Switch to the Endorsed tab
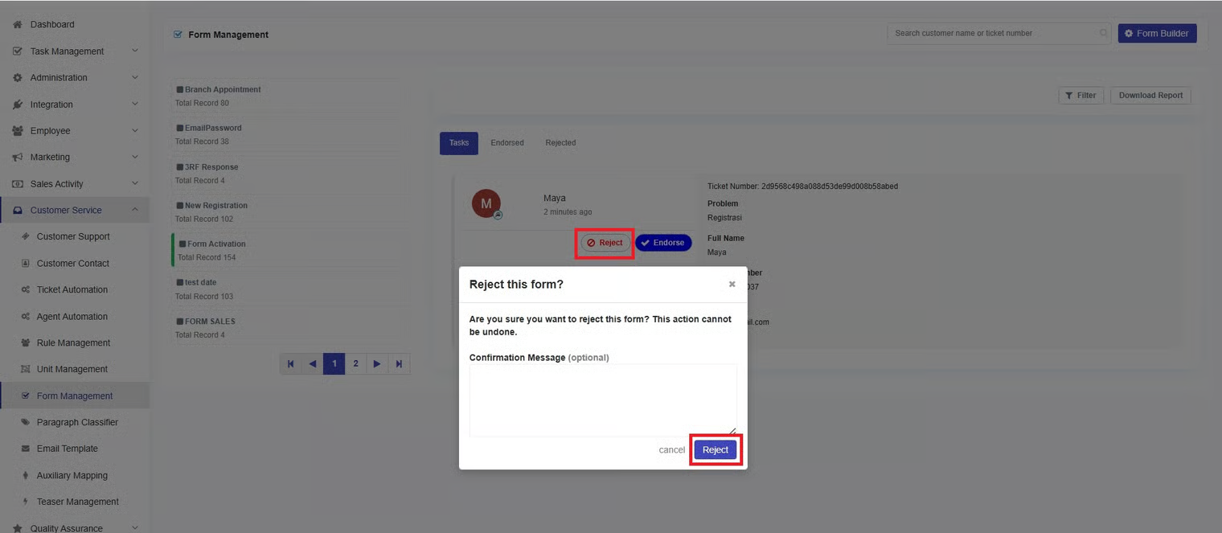This screenshot has width=1222, height=533. 507,143
